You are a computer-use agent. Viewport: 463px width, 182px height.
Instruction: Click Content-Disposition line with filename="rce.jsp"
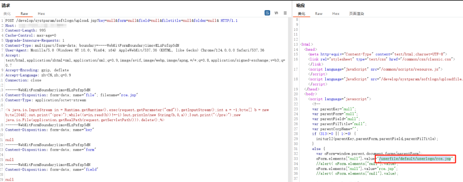(71, 95)
